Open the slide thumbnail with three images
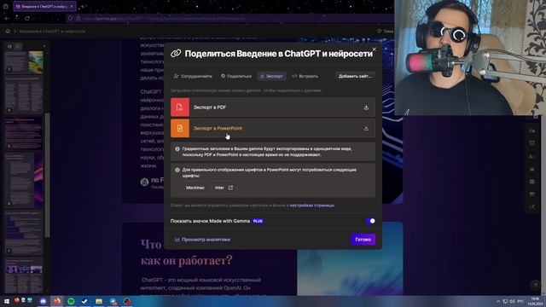This screenshot has height=307, width=546. click(x=24, y=275)
